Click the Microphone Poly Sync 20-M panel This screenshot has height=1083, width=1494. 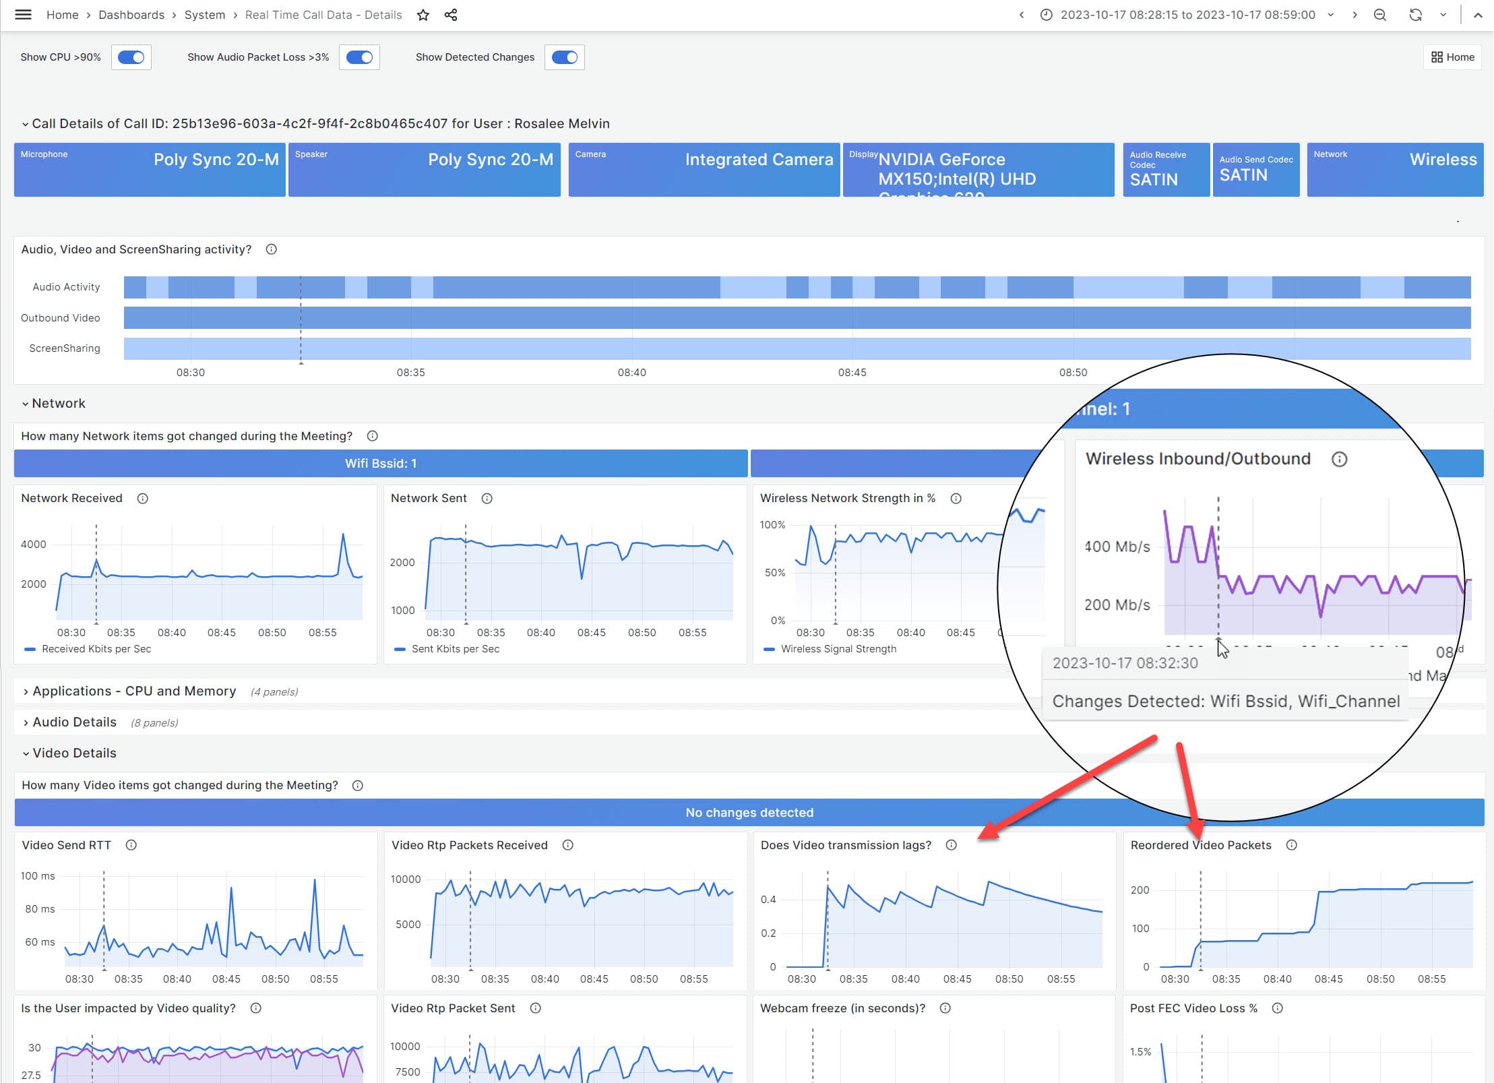pos(150,170)
